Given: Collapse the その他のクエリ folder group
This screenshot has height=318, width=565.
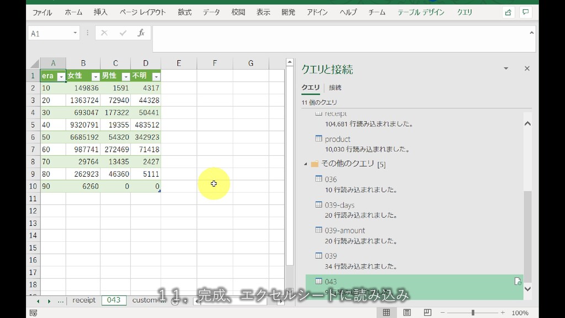Looking at the screenshot, I should pyautogui.click(x=306, y=164).
